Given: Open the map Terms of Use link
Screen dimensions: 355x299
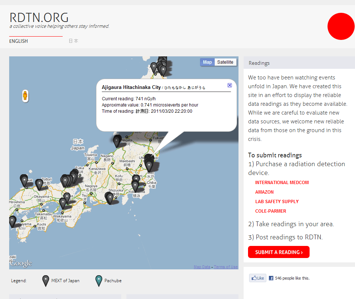Looking at the screenshot, I should [x=226, y=267].
